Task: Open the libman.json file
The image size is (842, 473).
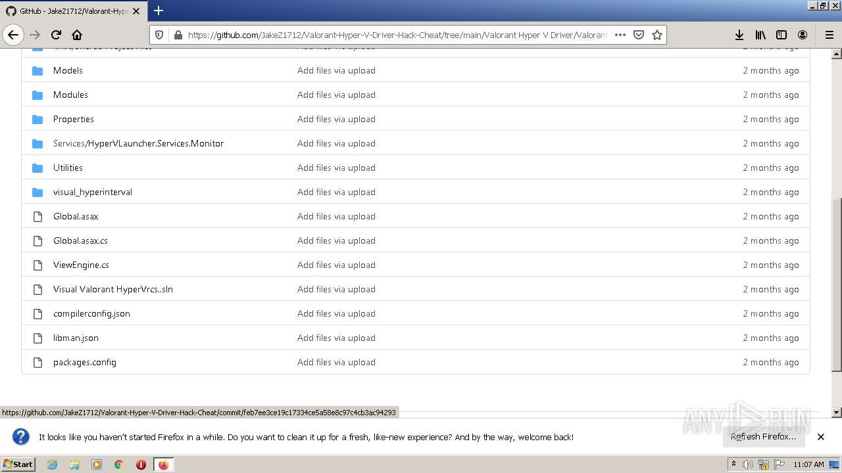Action: coord(76,338)
